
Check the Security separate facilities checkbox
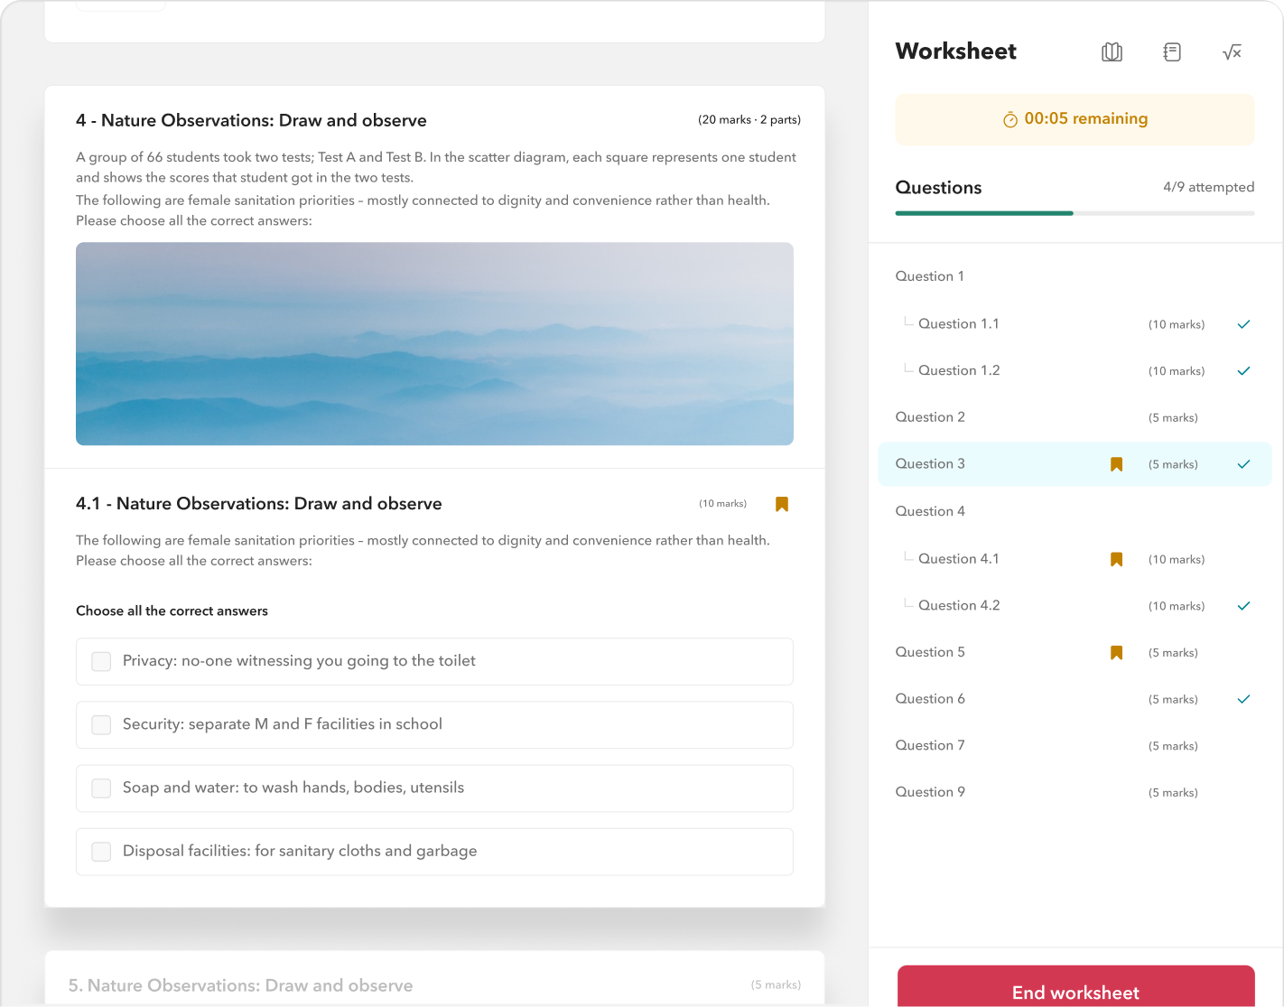pyautogui.click(x=101, y=725)
